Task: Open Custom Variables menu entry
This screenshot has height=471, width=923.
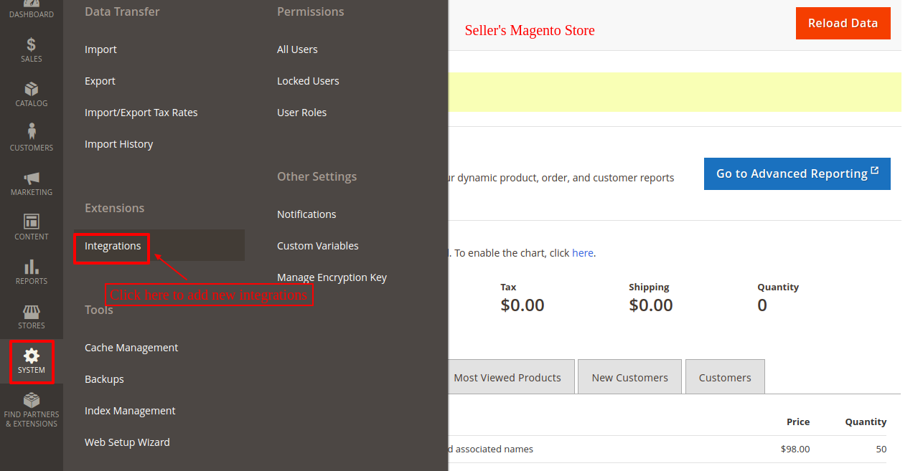Action: pyautogui.click(x=318, y=246)
